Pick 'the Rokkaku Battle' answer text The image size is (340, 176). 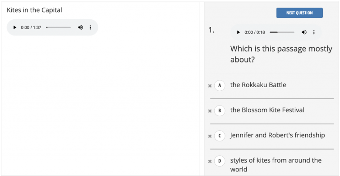(258, 85)
